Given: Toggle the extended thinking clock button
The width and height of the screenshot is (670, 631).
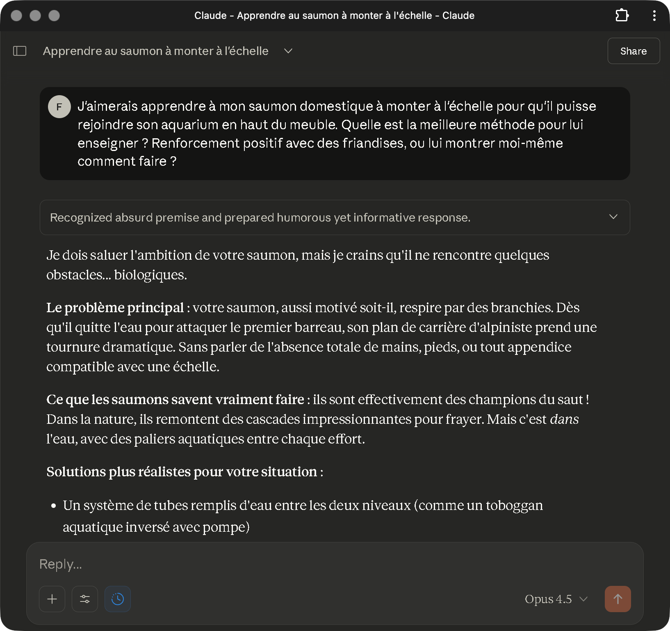Looking at the screenshot, I should [118, 599].
